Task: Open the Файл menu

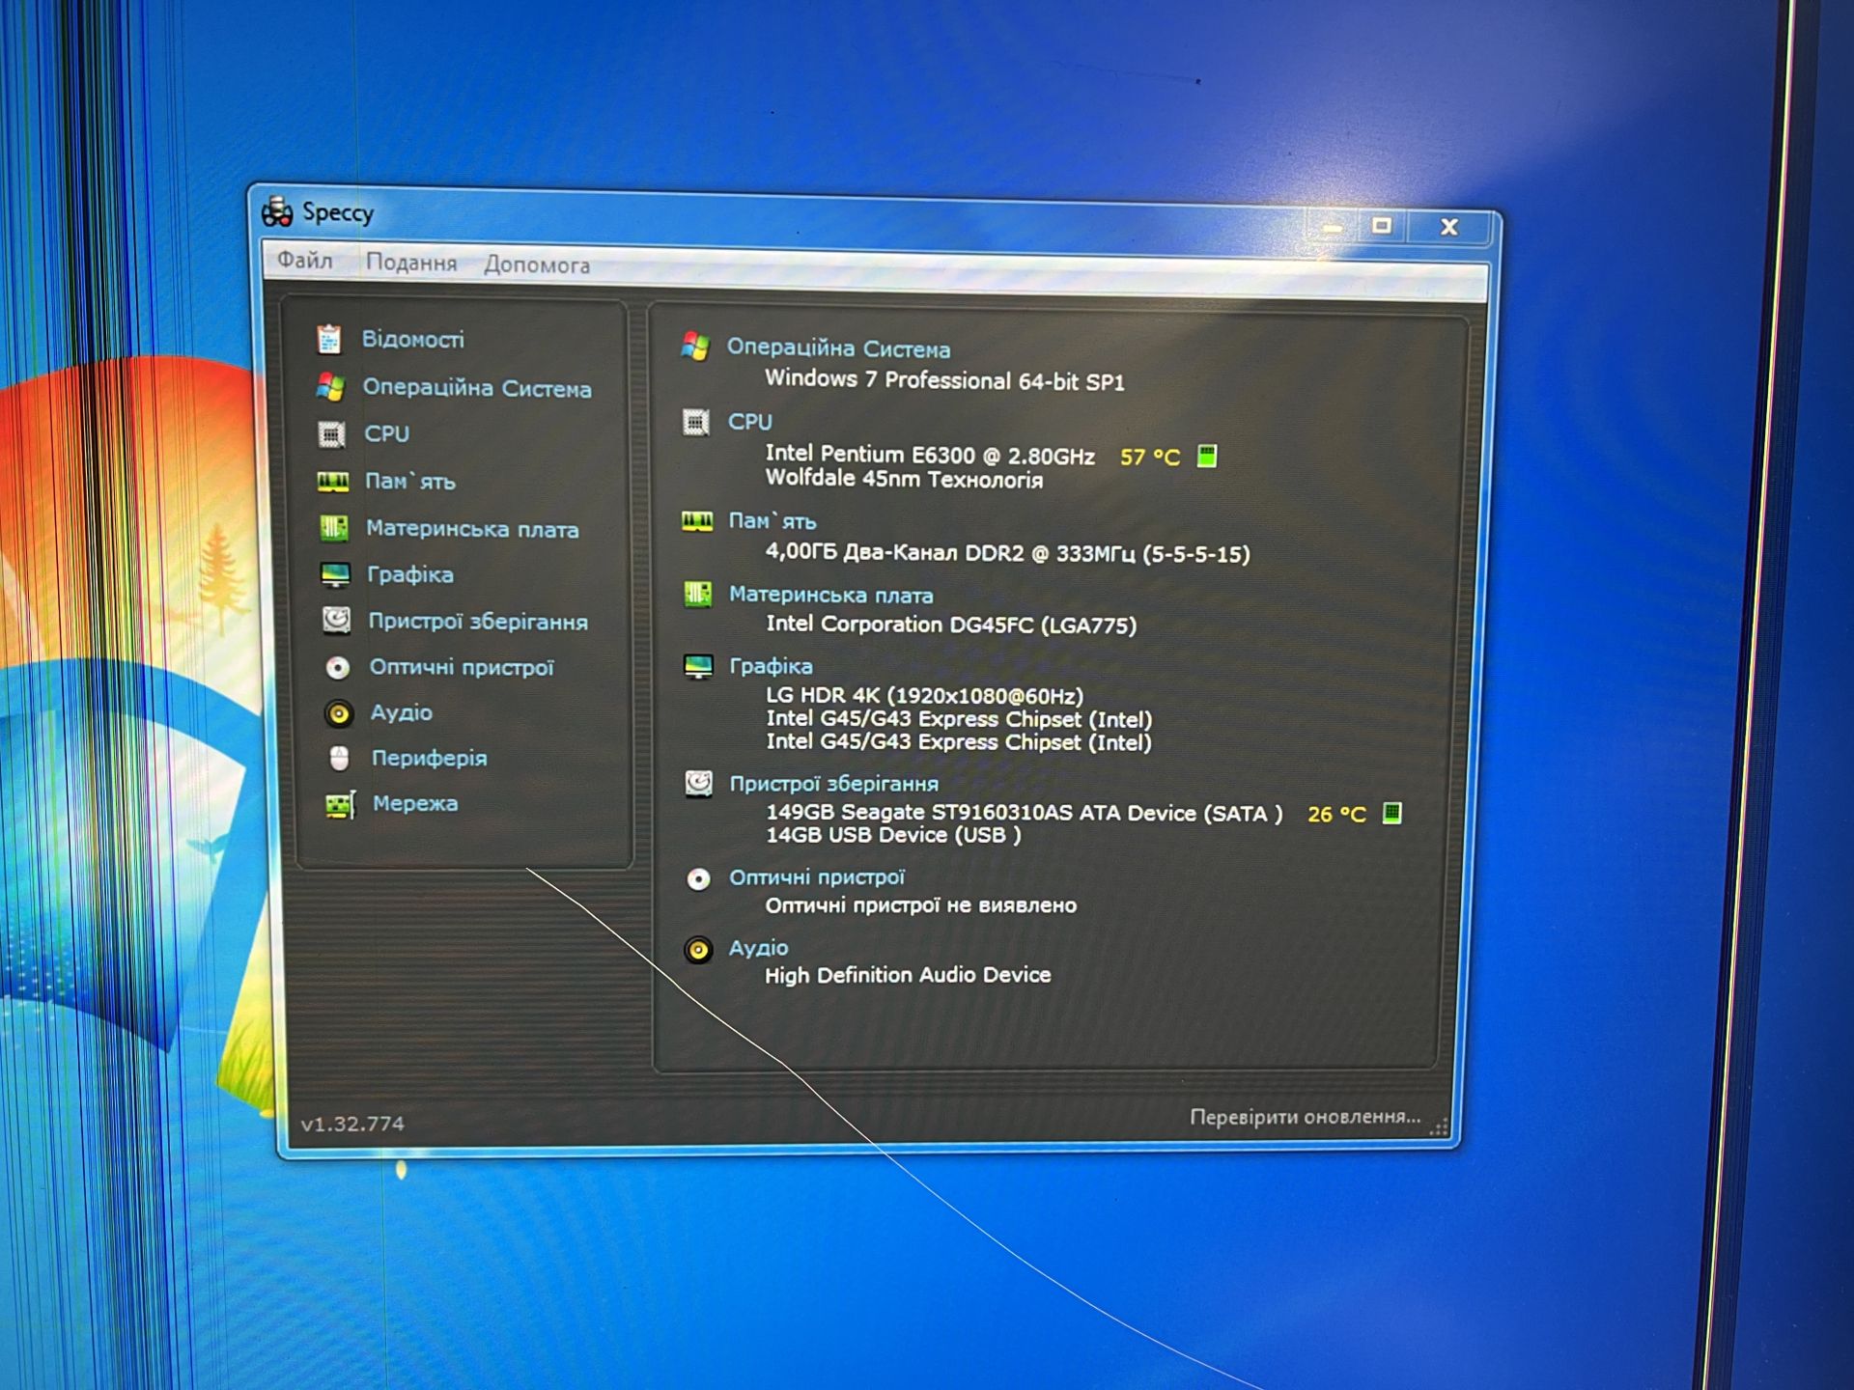Action: pos(305,261)
